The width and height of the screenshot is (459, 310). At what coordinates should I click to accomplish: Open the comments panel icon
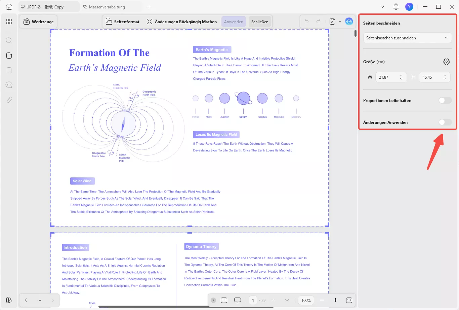coord(9,85)
